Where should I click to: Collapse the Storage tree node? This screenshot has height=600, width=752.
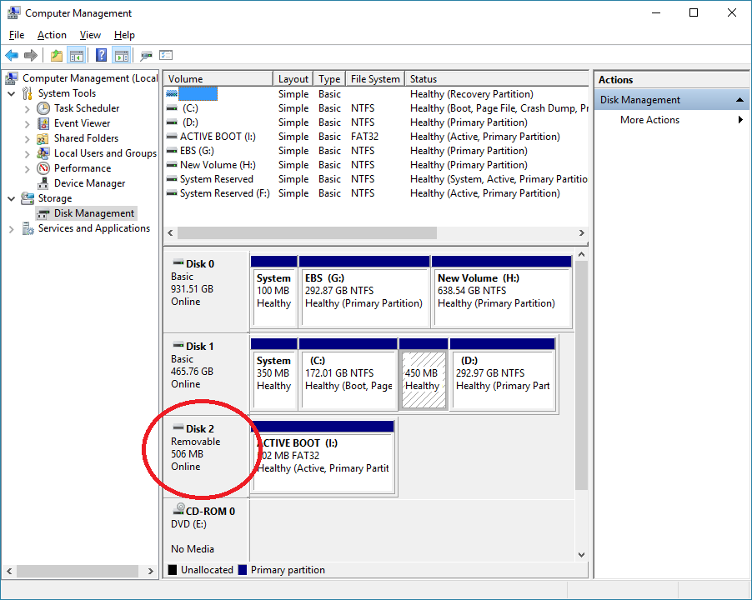tap(12, 198)
